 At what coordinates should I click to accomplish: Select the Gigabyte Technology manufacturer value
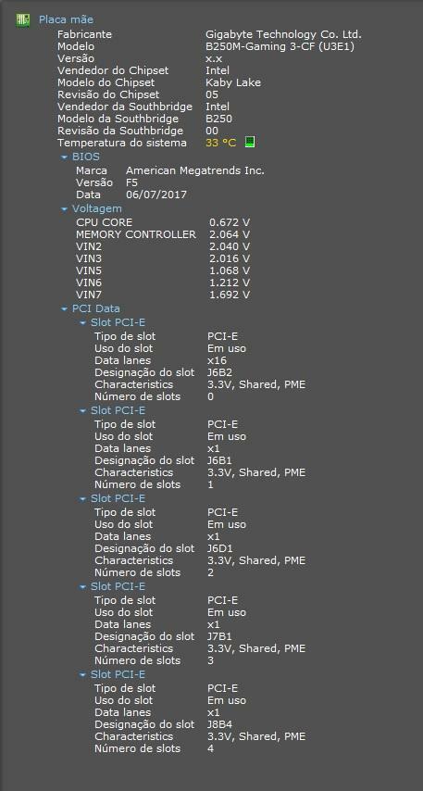pyautogui.click(x=284, y=34)
